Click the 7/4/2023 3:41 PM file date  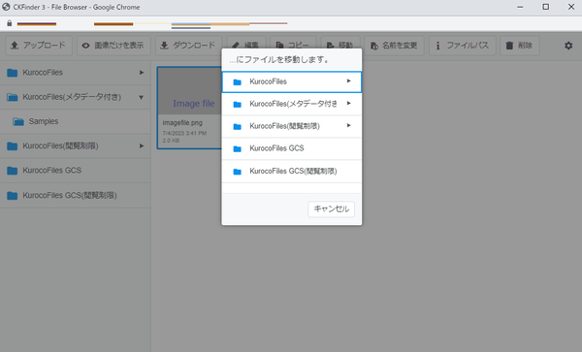[x=184, y=133]
